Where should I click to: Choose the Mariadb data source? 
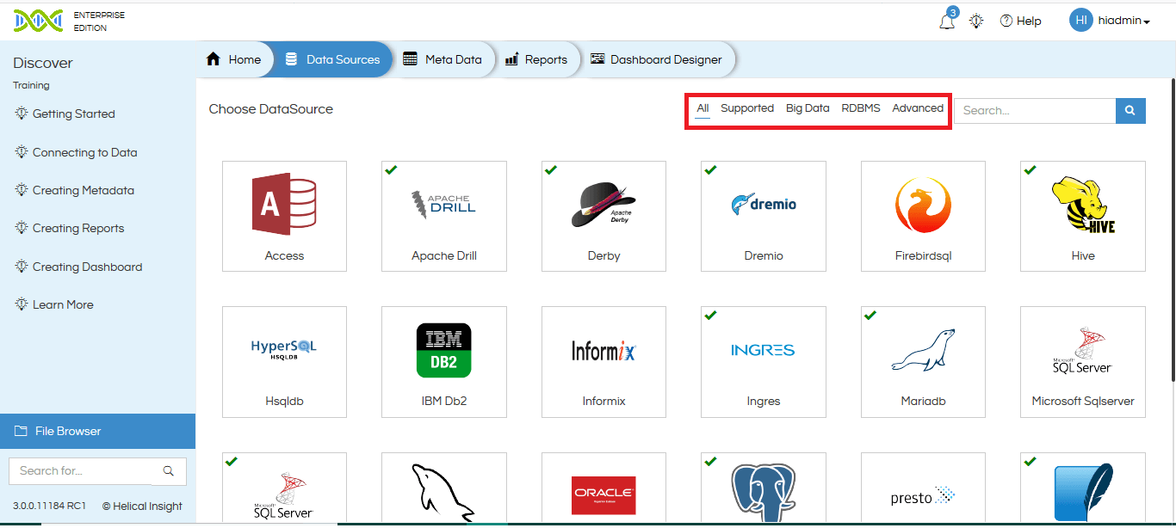click(x=923, y=362)
